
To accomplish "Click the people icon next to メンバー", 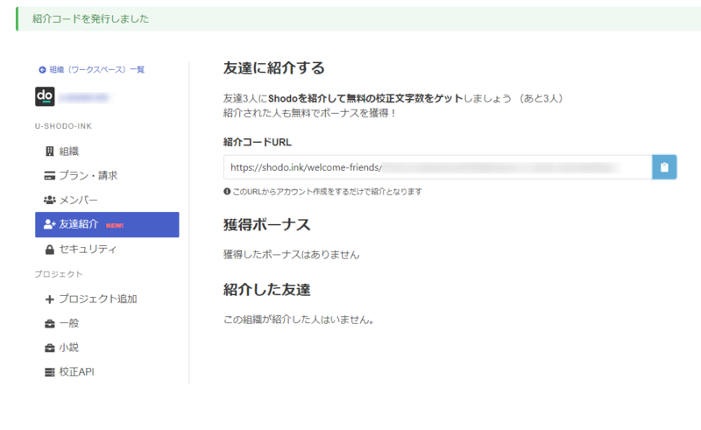I will (x=50, y=200).
